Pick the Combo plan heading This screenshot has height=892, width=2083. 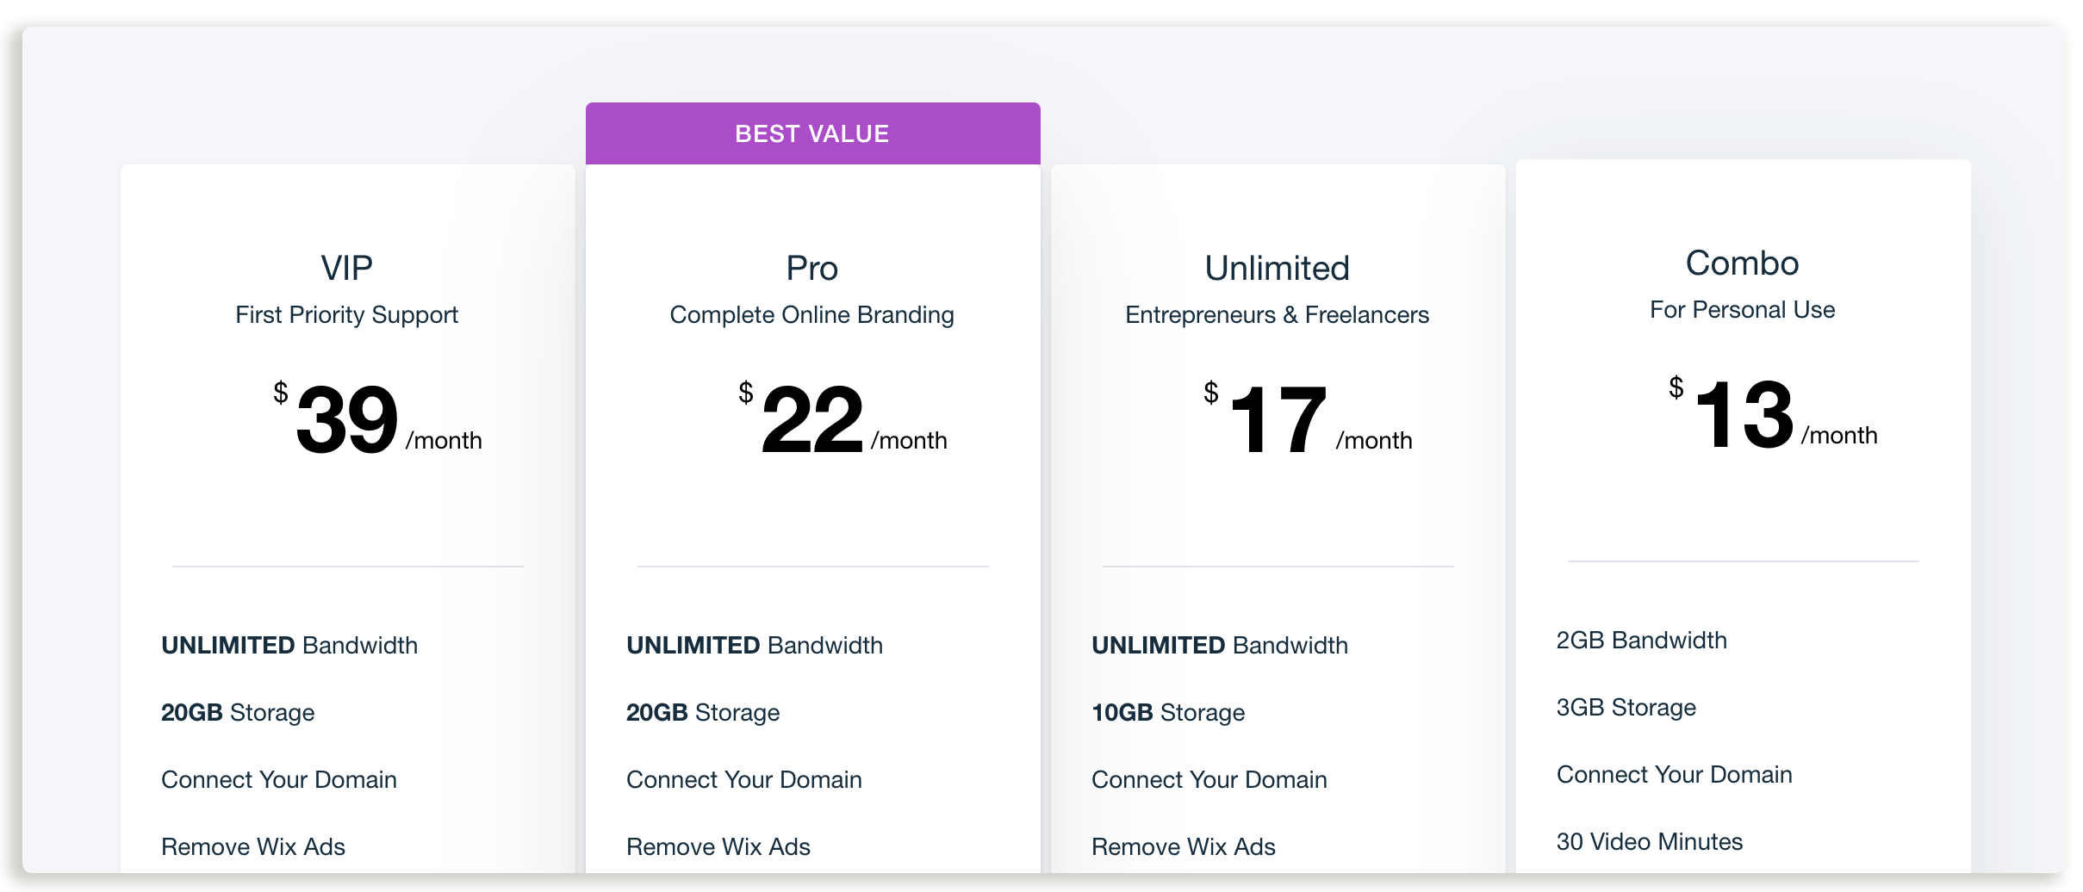pos(1743,263)
